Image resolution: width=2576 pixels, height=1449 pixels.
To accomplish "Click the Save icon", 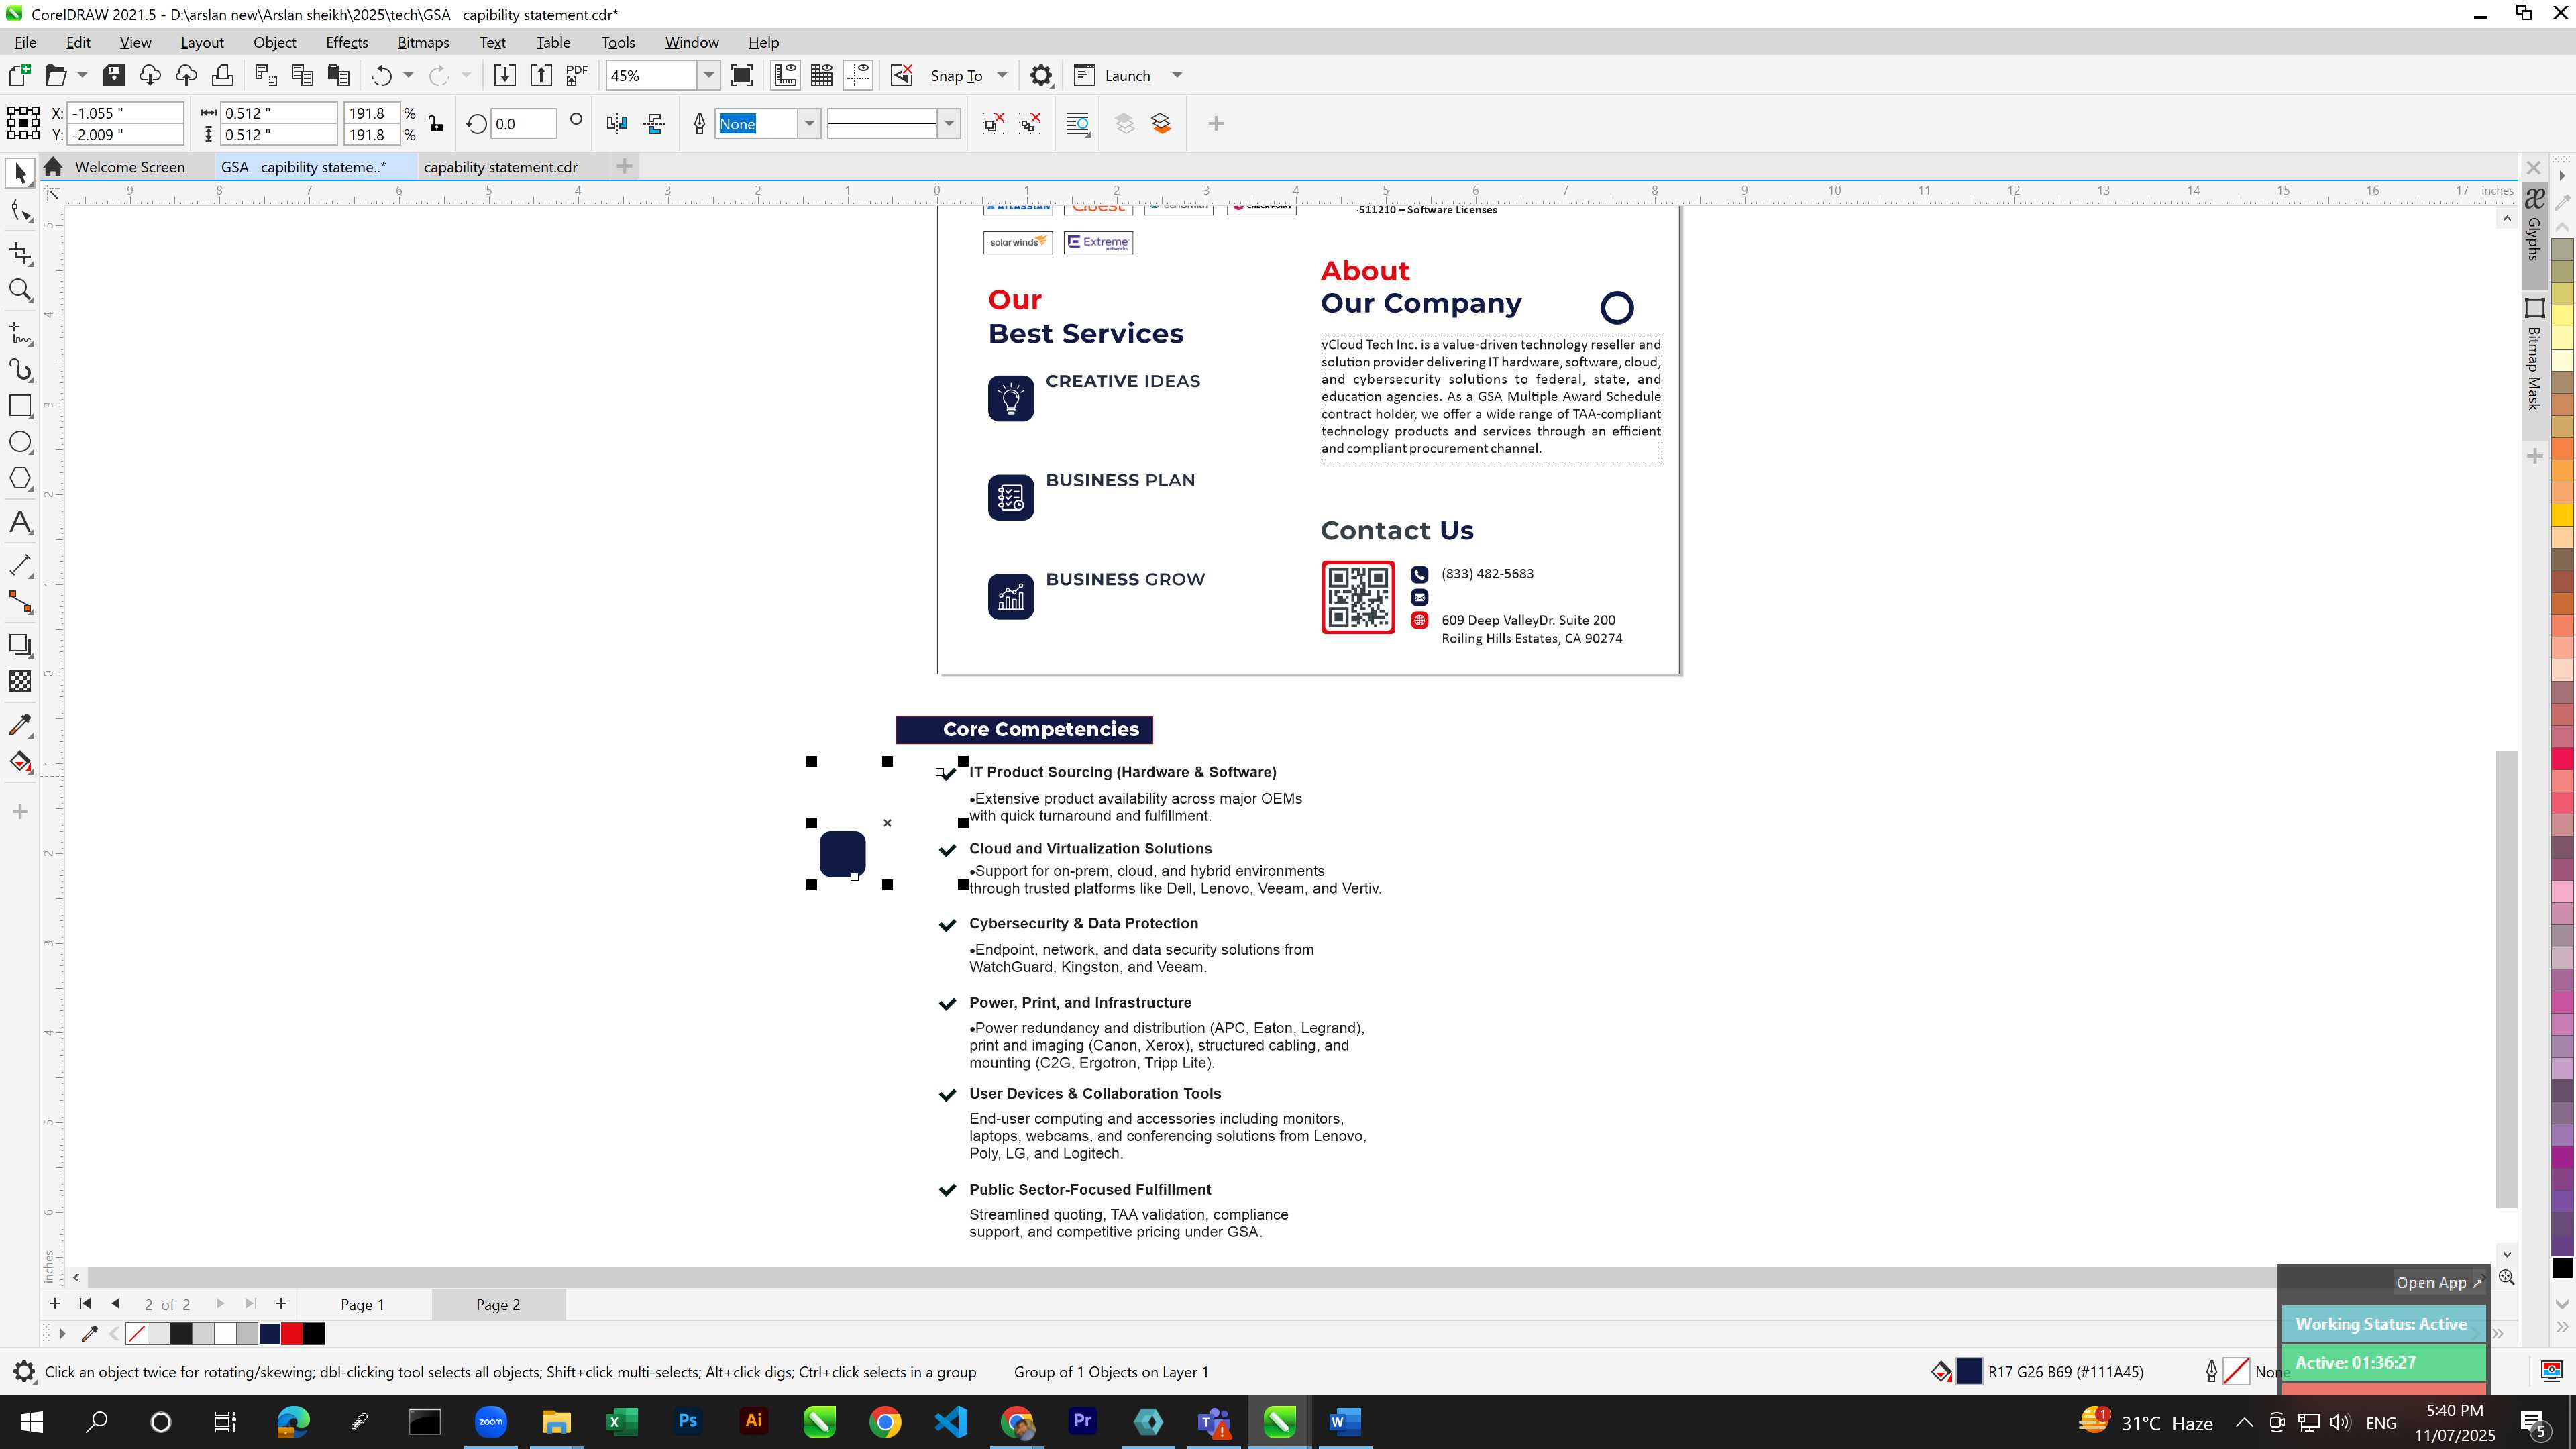I will 114,76.
